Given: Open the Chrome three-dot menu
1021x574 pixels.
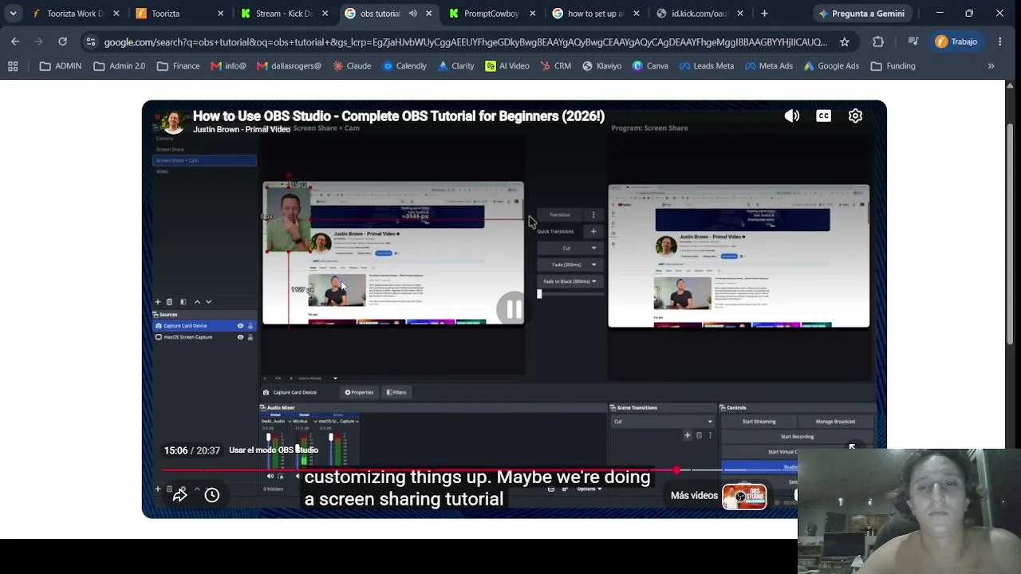Looking at the screenshot, I should pos(1000,41).
